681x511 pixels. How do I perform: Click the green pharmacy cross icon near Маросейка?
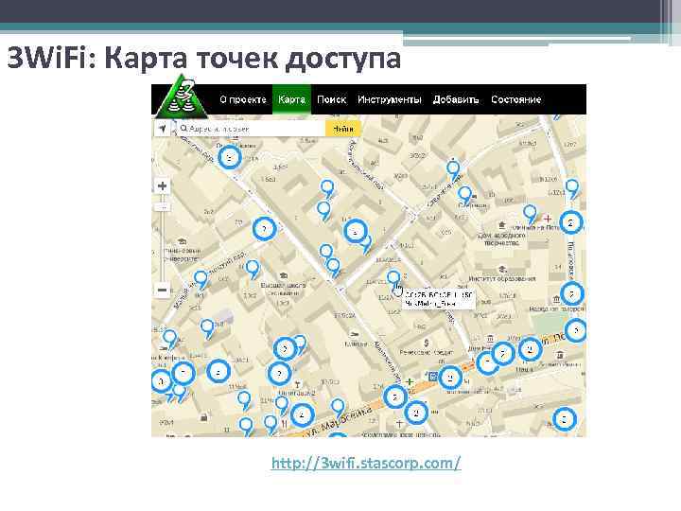[410, 381]
